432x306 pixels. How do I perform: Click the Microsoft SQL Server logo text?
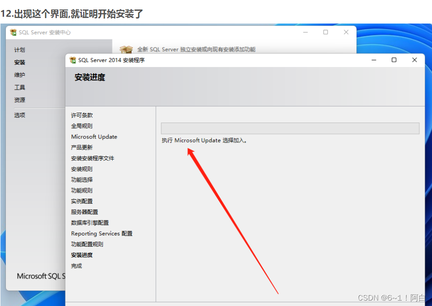(x=41, y=276)
